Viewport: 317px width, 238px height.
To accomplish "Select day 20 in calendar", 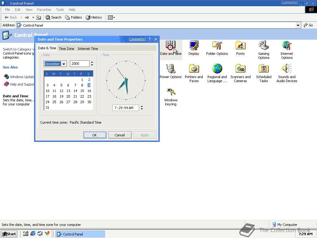I will click(x=68, y=97).
